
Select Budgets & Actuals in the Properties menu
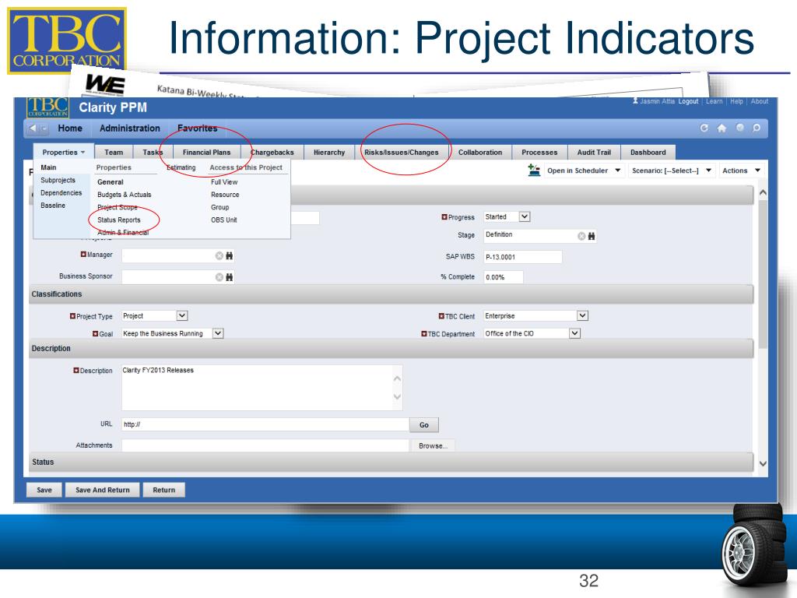click(x=124, y=194)
